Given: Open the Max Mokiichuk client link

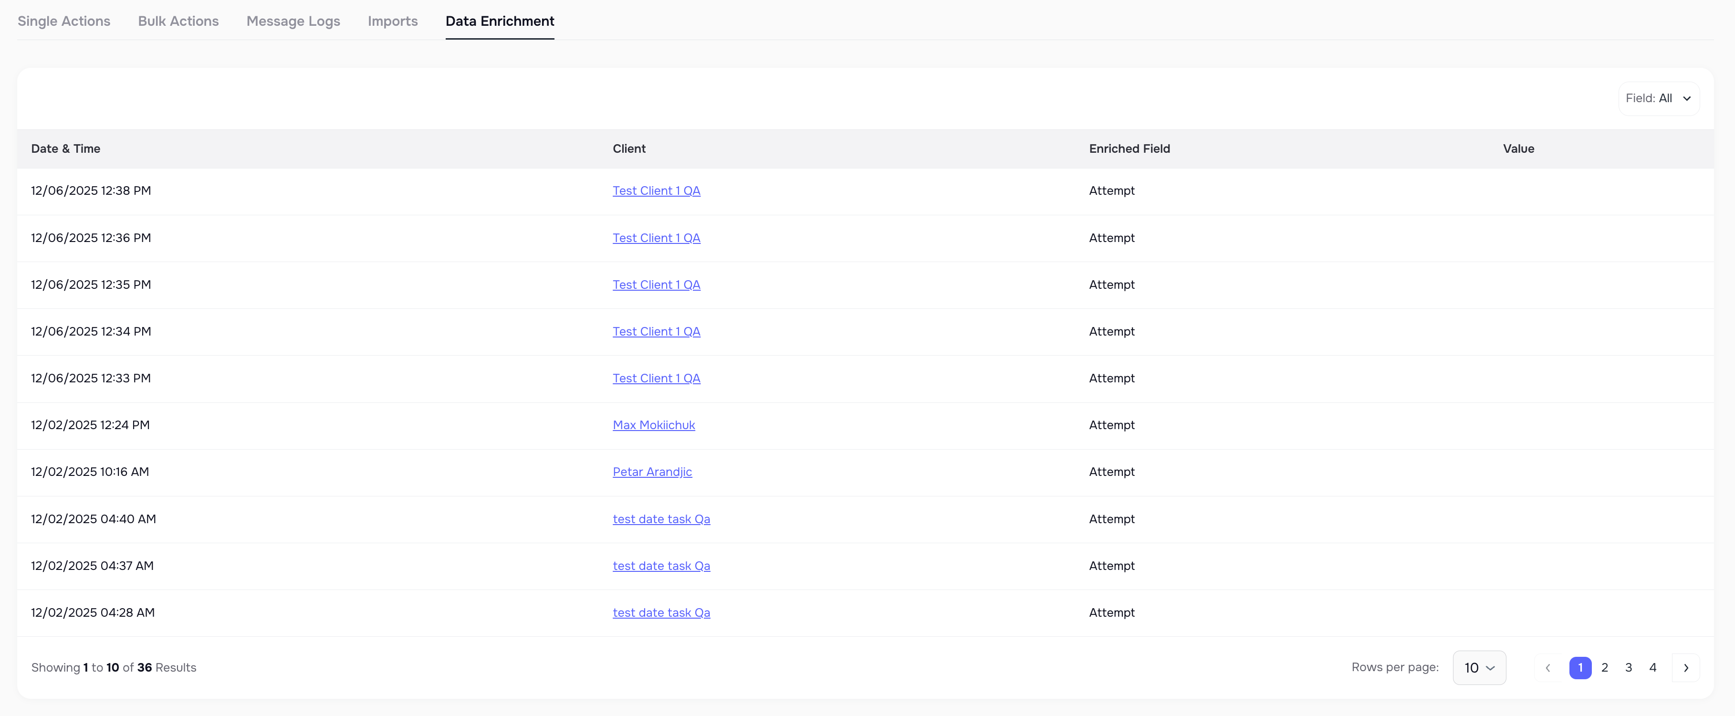Looking at the screenshot, I should [654, 424].
